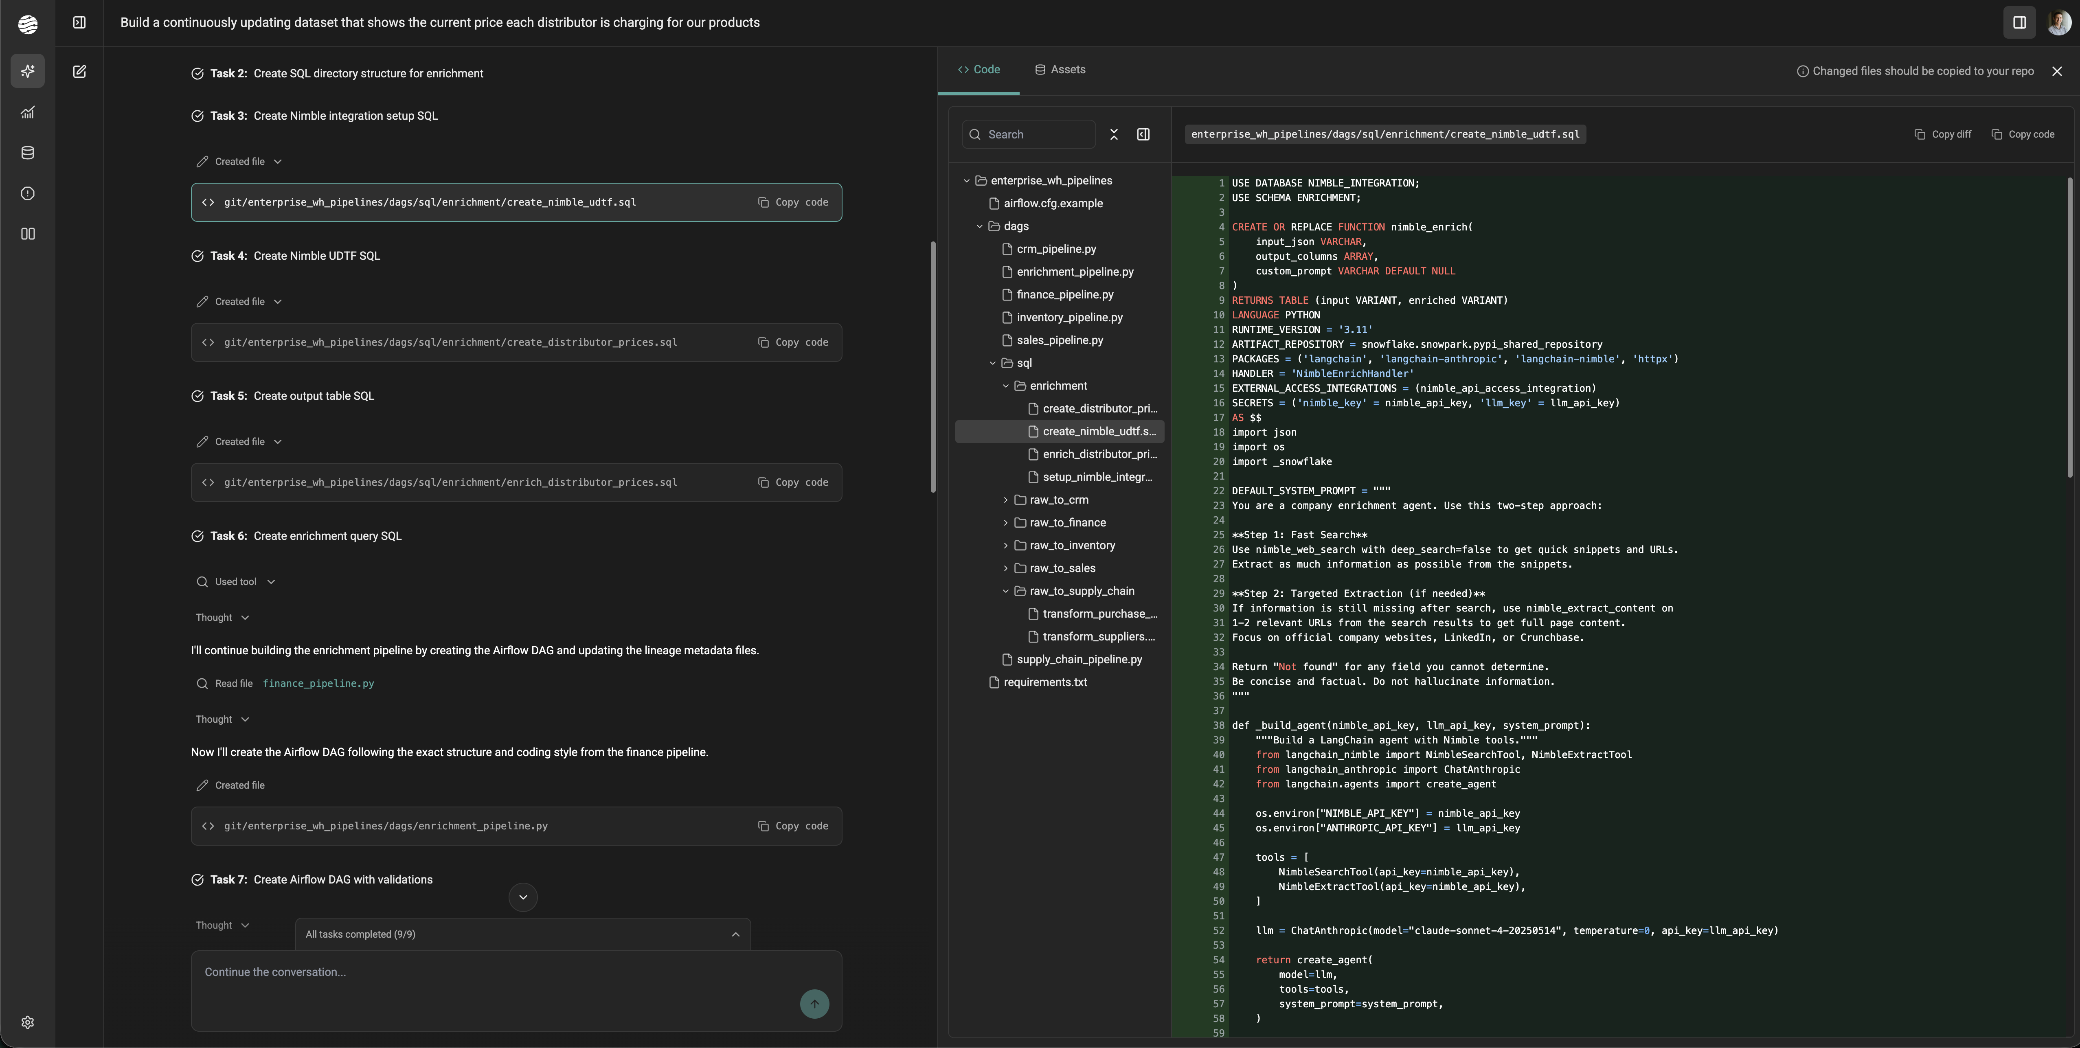2080x1048 pixels.
Task: Open the database sidebar icon
Action: coord(27,153)
